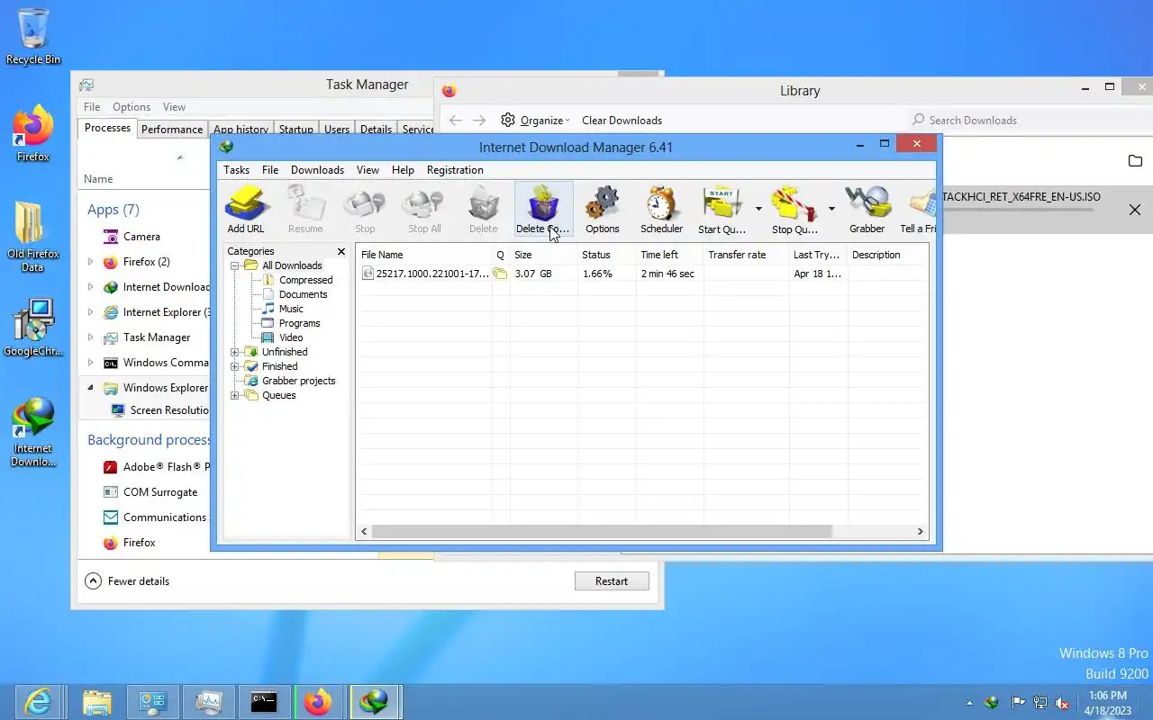1153x720 pixels.
Task: Sort by File Name column header
Action: 424,255
